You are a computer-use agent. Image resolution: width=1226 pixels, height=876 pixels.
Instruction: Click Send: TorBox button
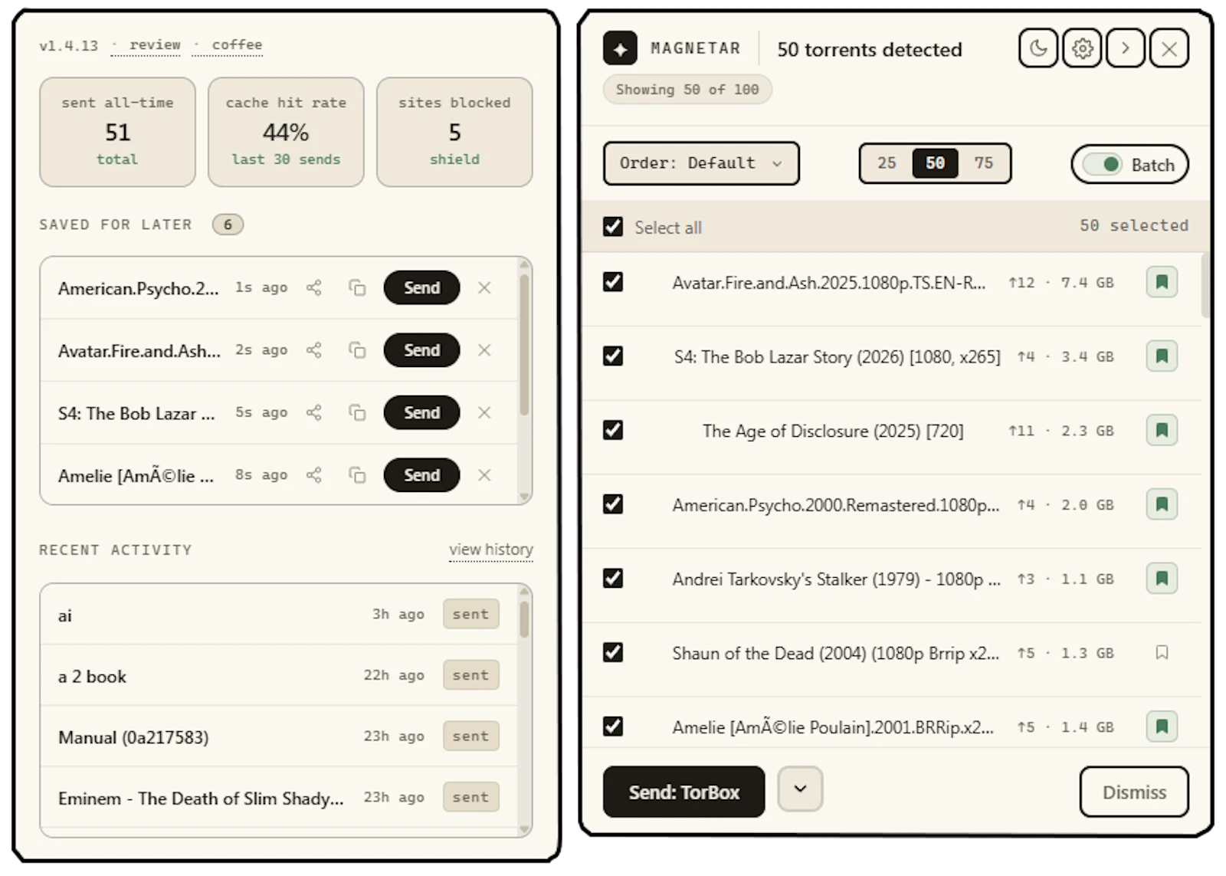(x=684, y=792)
